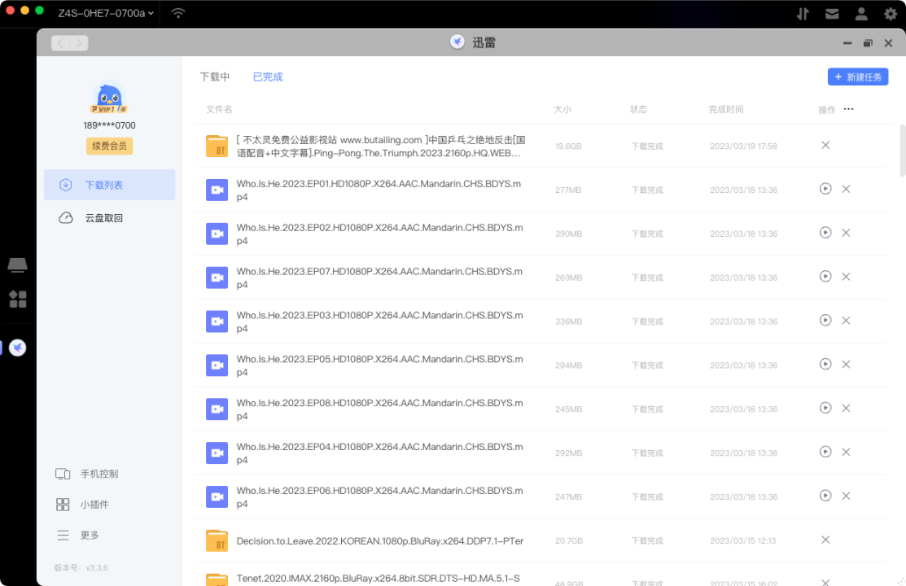Click the drive icon in left dock
This screenshot has height=586, width=906.
17,265
